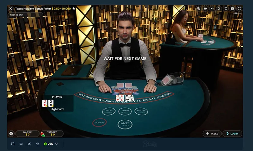
Task: Add another table with + TABLE button
Action: click(212, 134)
